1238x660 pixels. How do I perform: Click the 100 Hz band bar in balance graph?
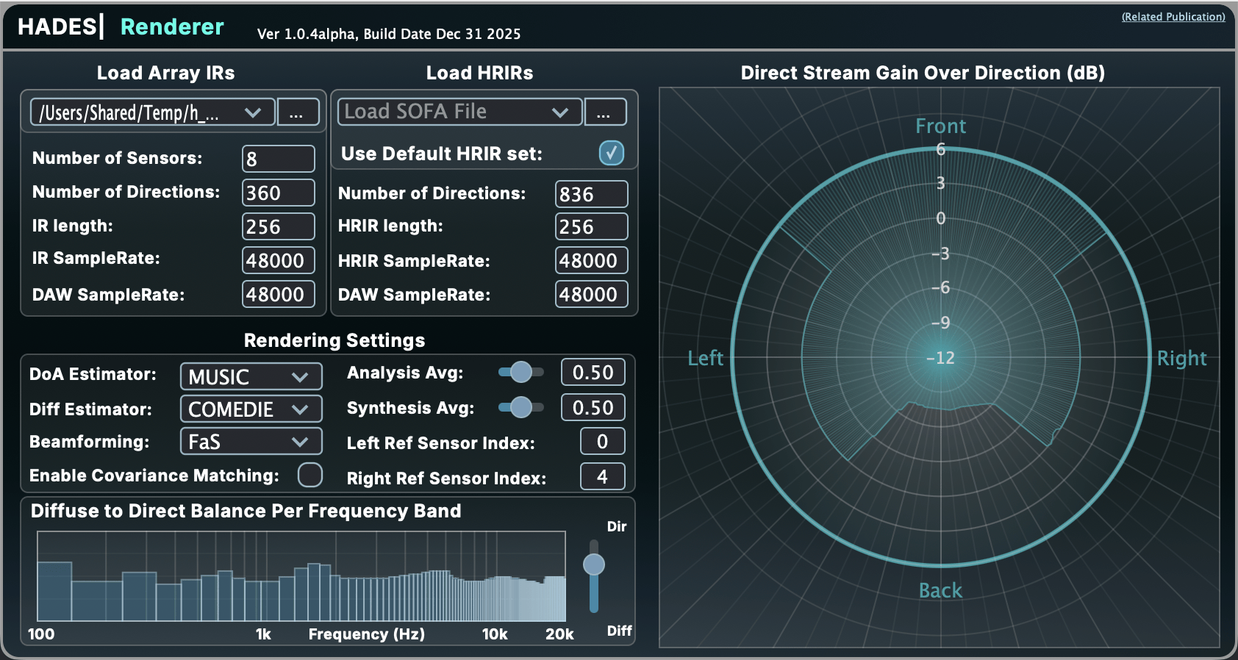[54, 592]
